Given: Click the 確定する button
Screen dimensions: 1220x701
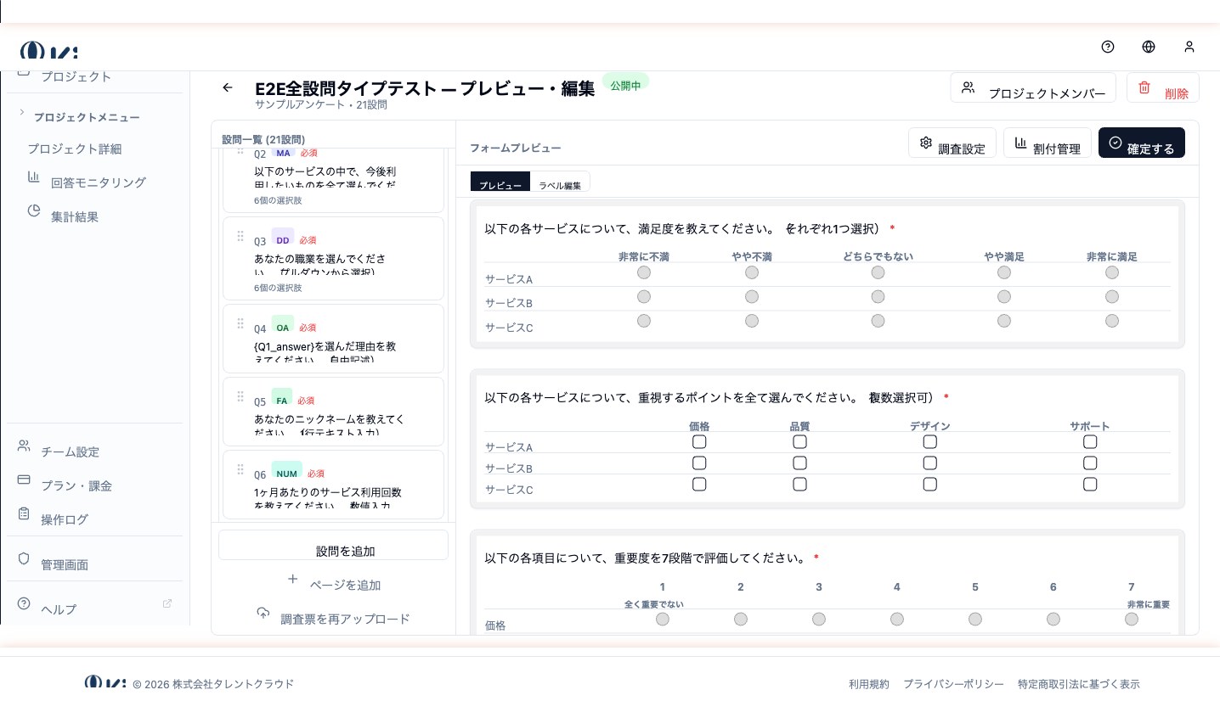Looking at the screenshot, I should (x=1141, y=143).
